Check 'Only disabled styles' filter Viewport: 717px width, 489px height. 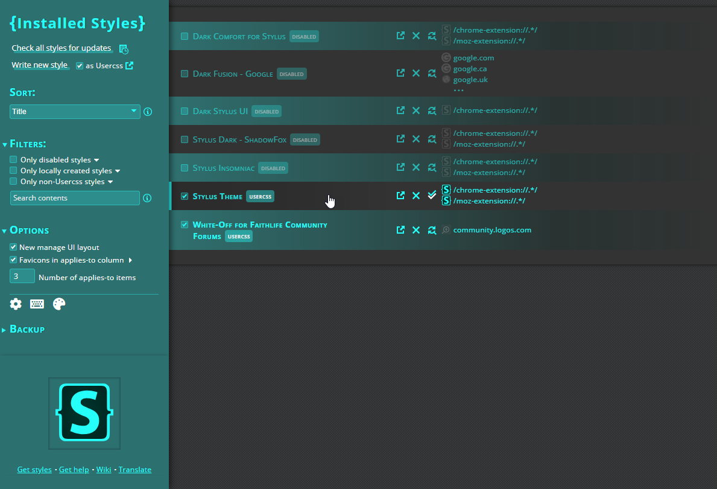(13, 160)
